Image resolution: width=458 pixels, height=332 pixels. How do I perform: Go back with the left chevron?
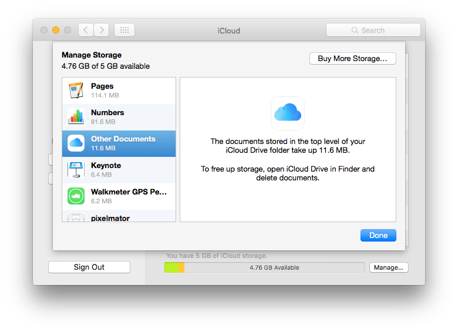click(86, 30)
